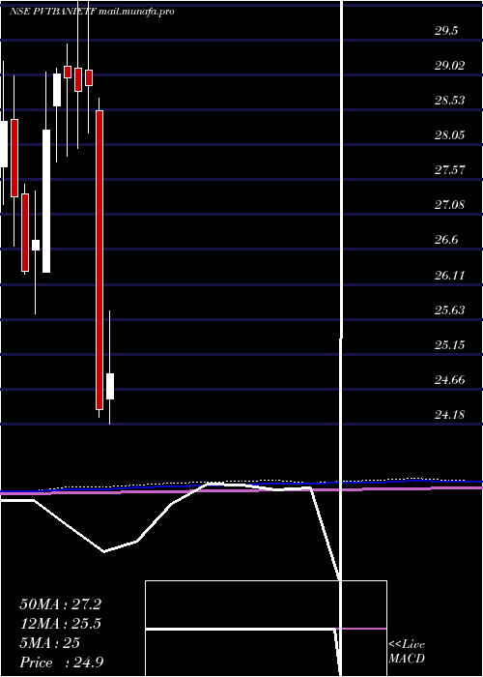The image size is (483, 677).
Task: Click the 26.6 price axis label
Action: (446, 240)
